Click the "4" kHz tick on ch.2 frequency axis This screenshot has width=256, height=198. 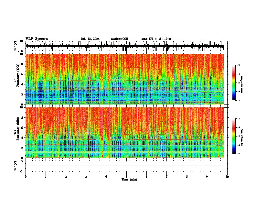22,138
